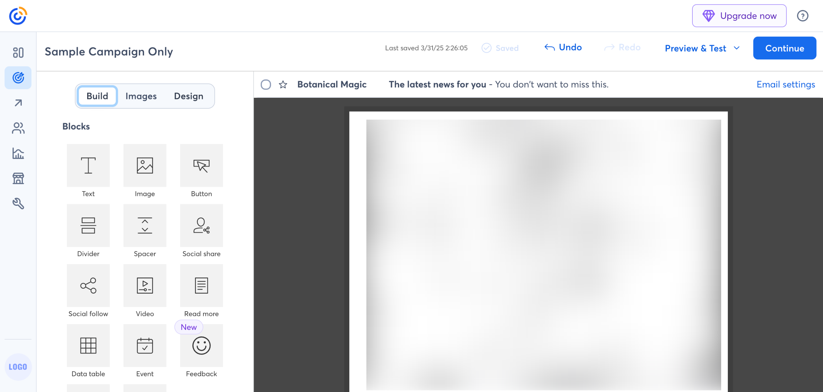Open Reporting chart icon in sidebar

pyautogui.click(x=18, y=153)
